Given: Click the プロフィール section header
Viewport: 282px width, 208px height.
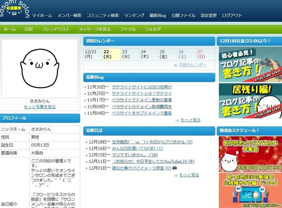Looking at the screenshot, I should (x=40, y=118).
